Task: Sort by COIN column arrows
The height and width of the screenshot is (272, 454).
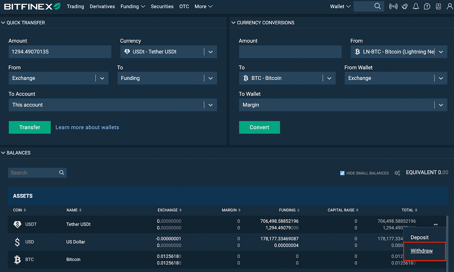Action: (25, 210)
